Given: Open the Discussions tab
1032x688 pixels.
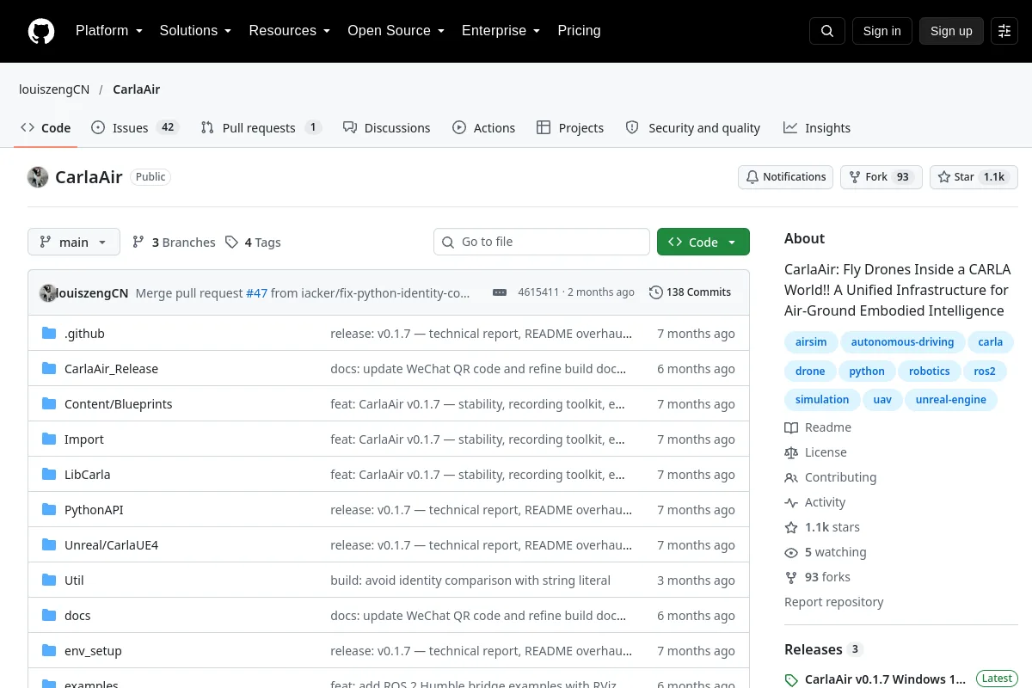Looking at the screenshot, I should pos(386,128).
